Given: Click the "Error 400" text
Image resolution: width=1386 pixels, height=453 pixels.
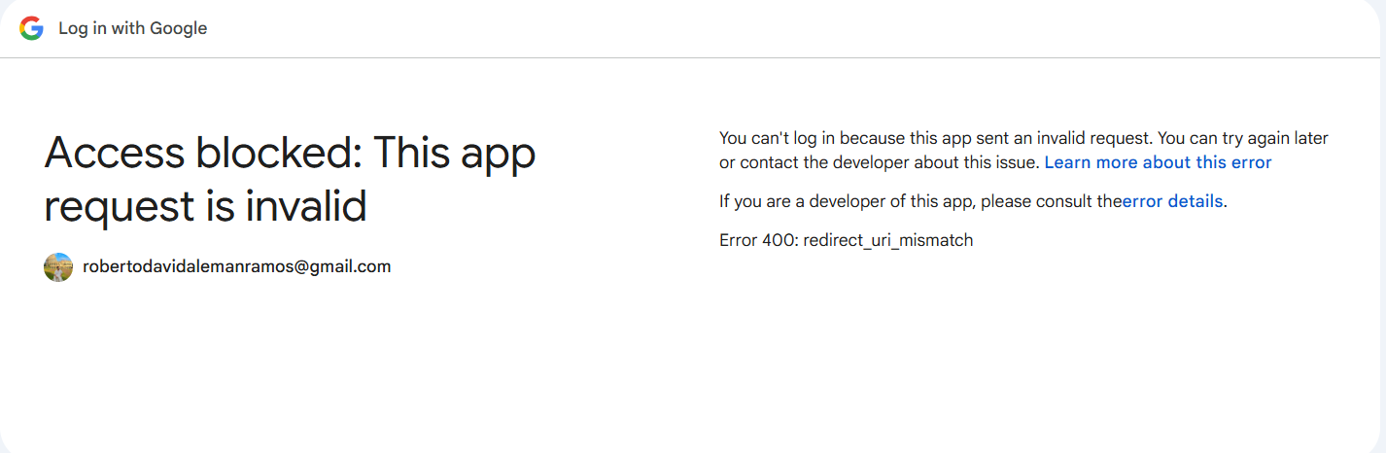Looking at the screenshot, I should click(x=757, y=240).
